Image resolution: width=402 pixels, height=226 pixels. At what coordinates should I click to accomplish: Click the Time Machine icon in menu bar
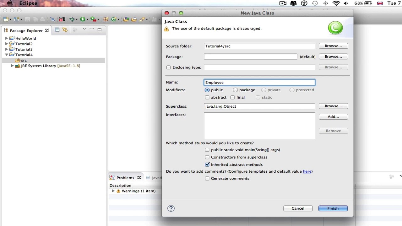(315, 3)
